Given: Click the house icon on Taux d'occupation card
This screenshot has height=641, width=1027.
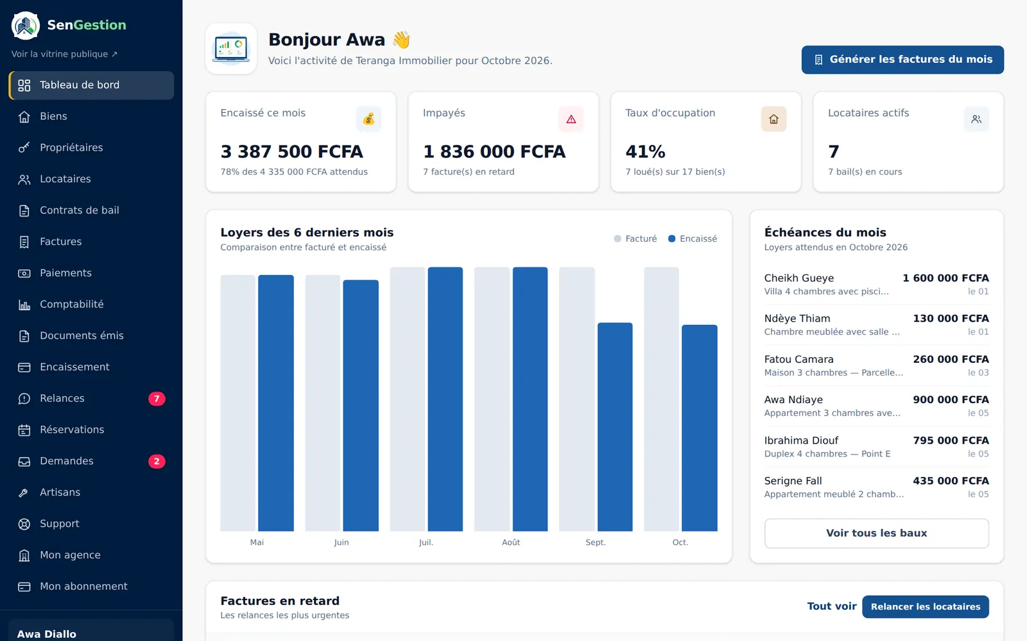Looking at the screenshot, I should (x=773, y=119).
